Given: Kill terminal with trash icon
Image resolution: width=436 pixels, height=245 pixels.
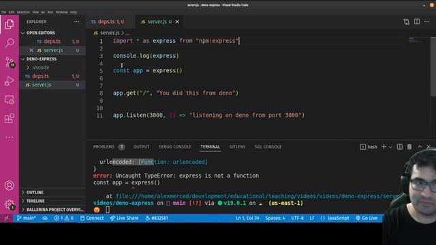Looking at the screenshot, I should 409,147.
